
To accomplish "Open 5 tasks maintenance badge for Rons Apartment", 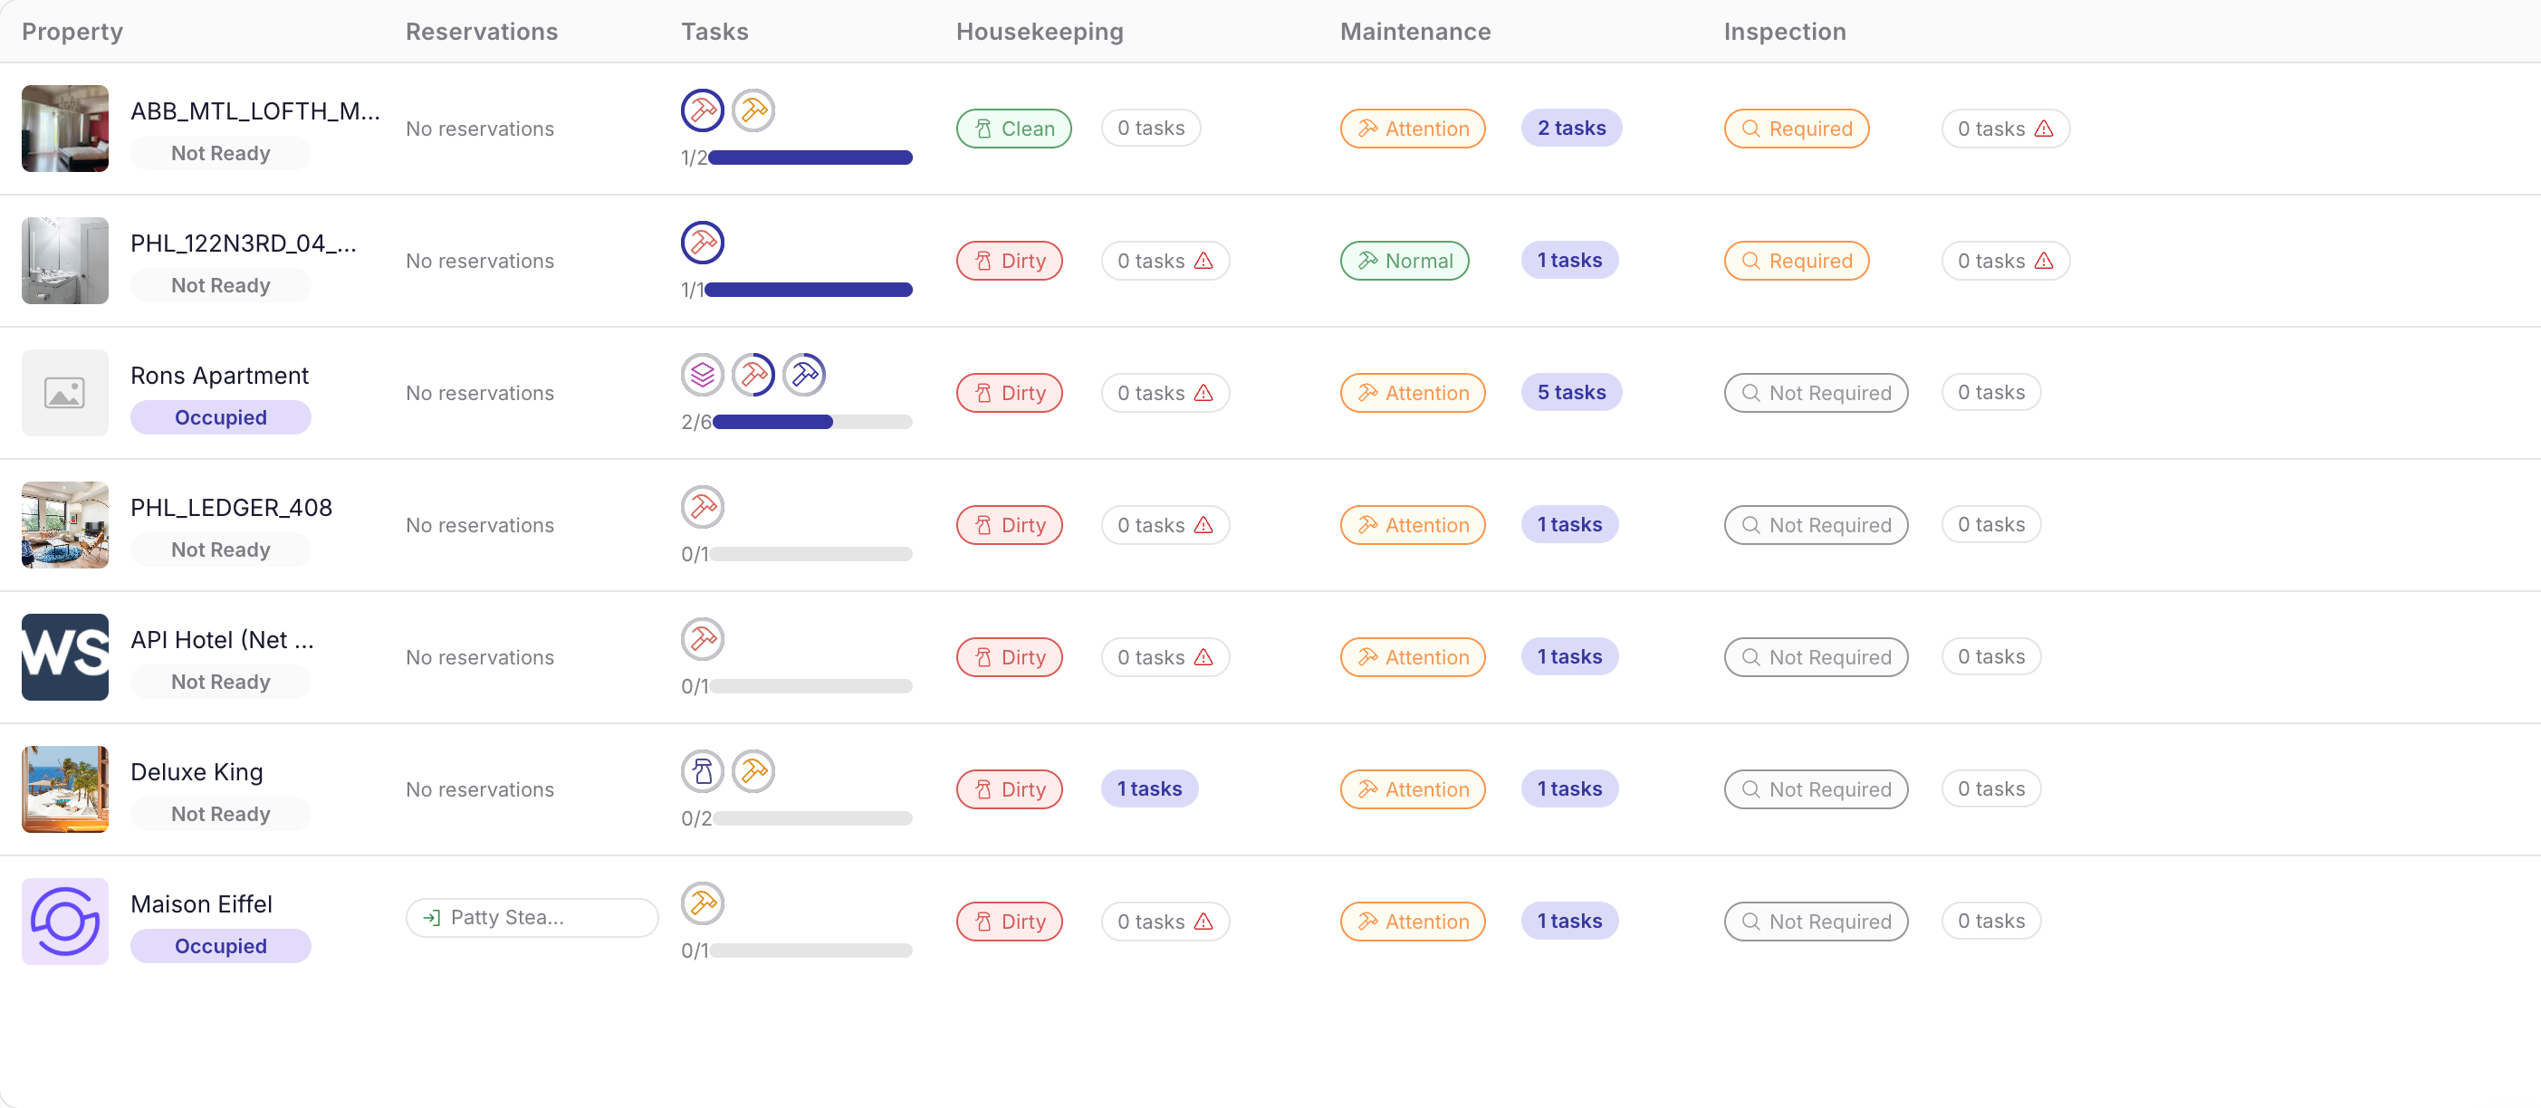I will tap(1570, 392).
